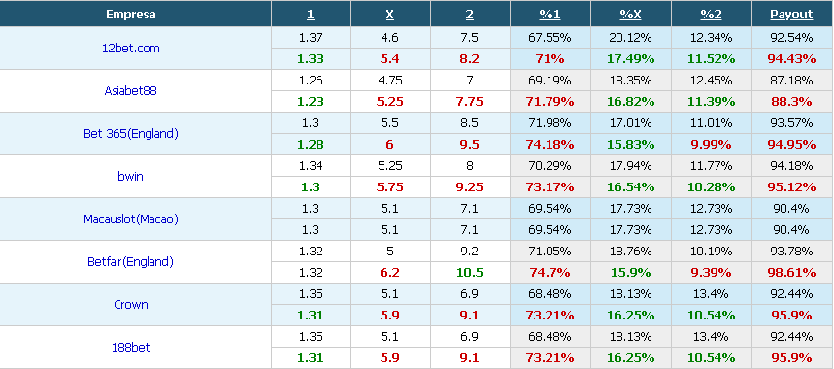Screen dimensions: 834x369
Task: Click the Bet 365(England) link
Action: 131,133
